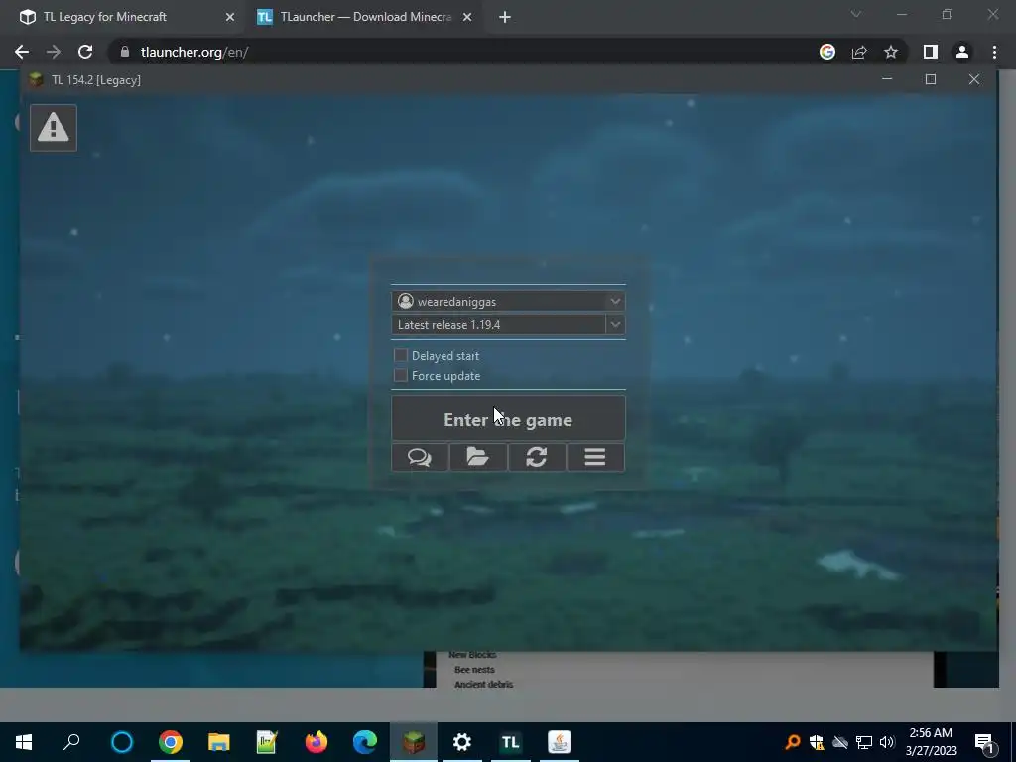Open taskbar search magnifier

(71, 742)
